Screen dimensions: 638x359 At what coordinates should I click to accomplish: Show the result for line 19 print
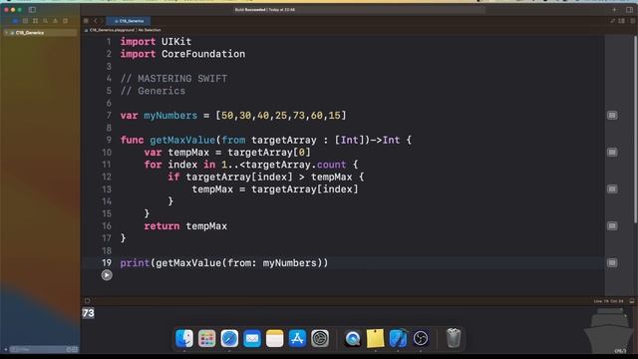pos(612,263)
